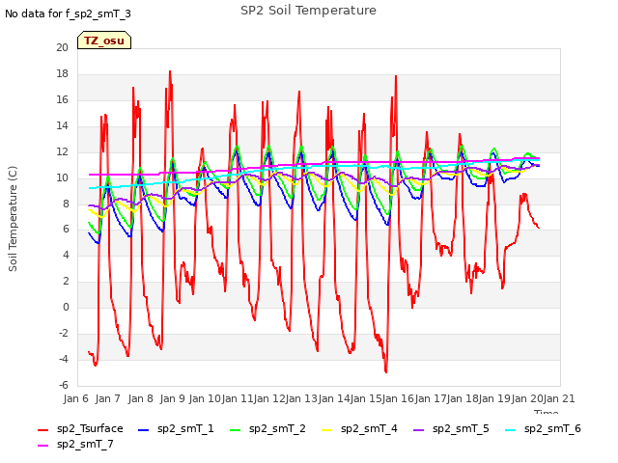Click the 20 y-axis tick label
The height and width of the screenshot is (463, 618).
[x=62, y=47]
